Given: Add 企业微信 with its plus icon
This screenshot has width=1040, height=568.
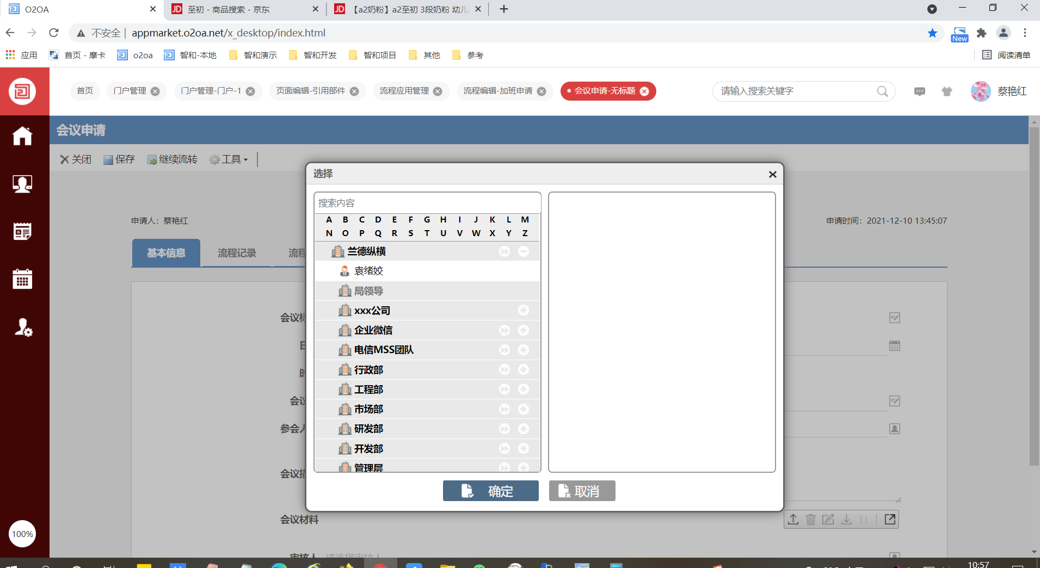Looking at the screenshot, I should point(524,330).
